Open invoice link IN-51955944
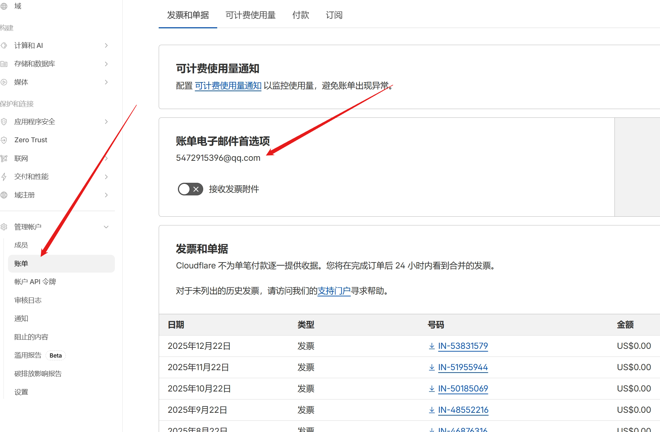 click(463, 367)
